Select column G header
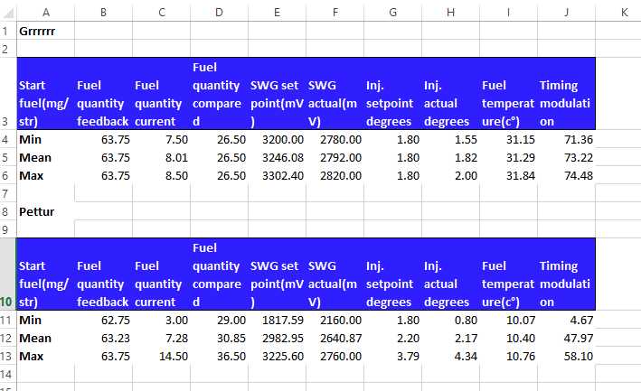 click(393, 13)
